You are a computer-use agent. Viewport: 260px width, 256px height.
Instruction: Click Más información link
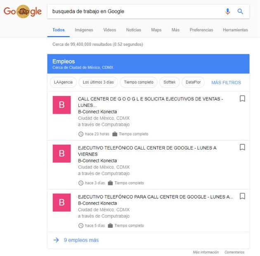[x=206, y=252]
